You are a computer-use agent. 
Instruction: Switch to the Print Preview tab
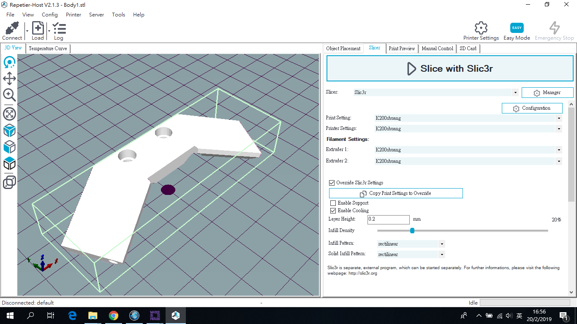(402, 49)
